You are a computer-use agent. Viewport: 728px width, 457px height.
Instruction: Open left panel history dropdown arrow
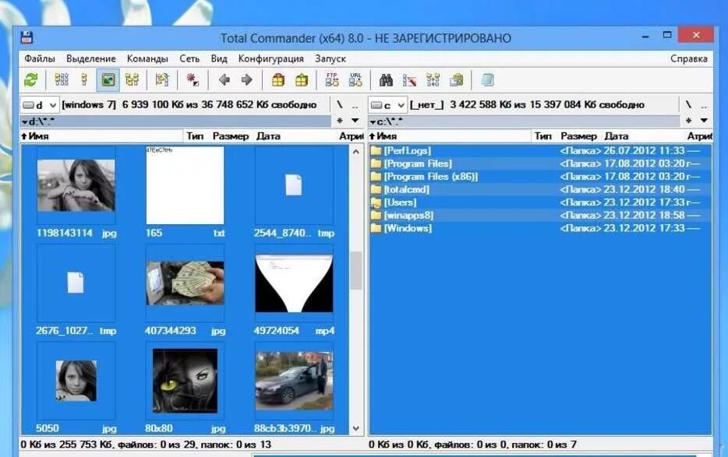355,121
